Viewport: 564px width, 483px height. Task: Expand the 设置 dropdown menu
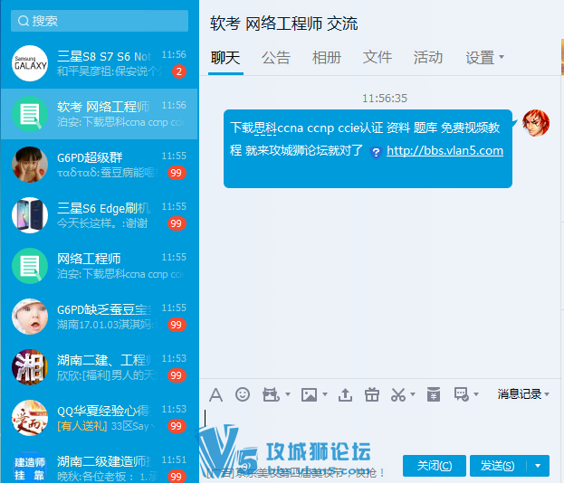pos(484,58)
